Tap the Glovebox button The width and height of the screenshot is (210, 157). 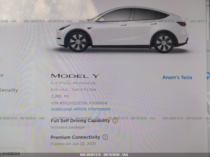pyautogui.click(x=12, y=153)
